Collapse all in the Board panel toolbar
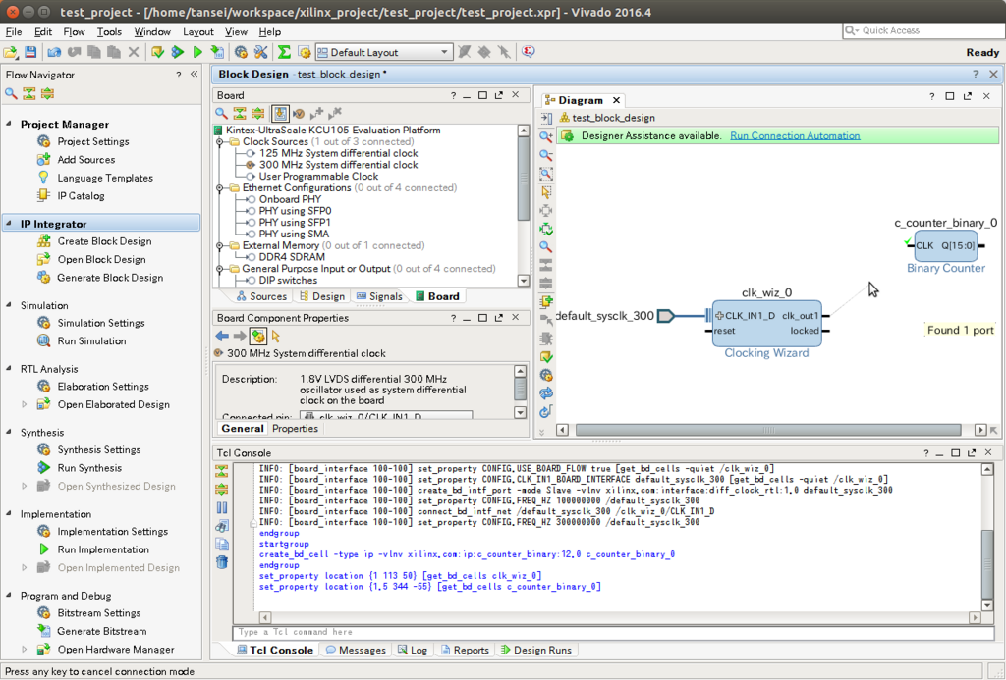 tap(240, 114)
